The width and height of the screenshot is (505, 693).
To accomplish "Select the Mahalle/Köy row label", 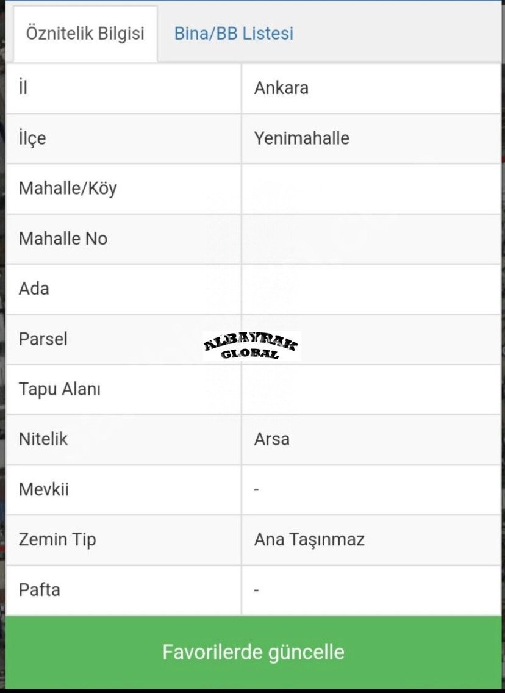I will [68, 189].
